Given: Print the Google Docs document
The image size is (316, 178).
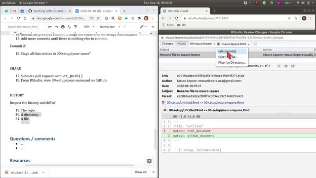Looking at the screenshot, I should [x=63, y=27].
